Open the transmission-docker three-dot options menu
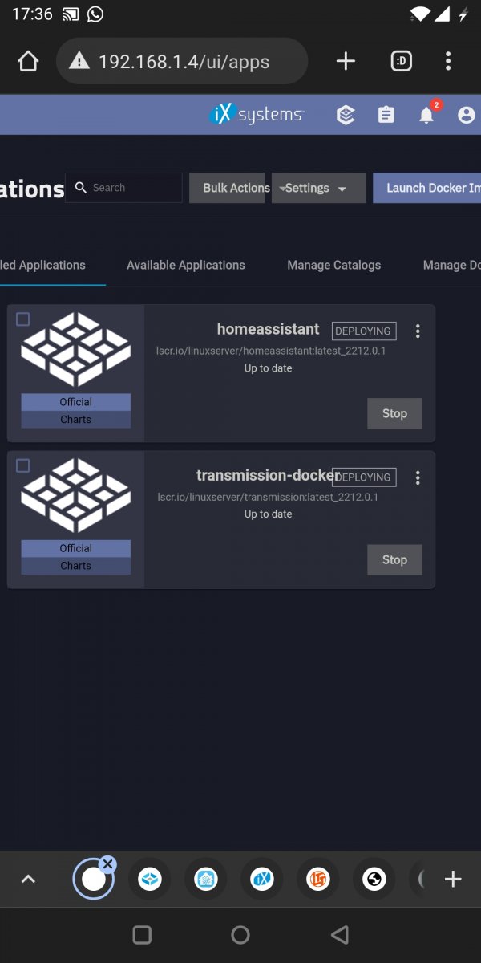This screenshot has width=481, height=963. 418,477
